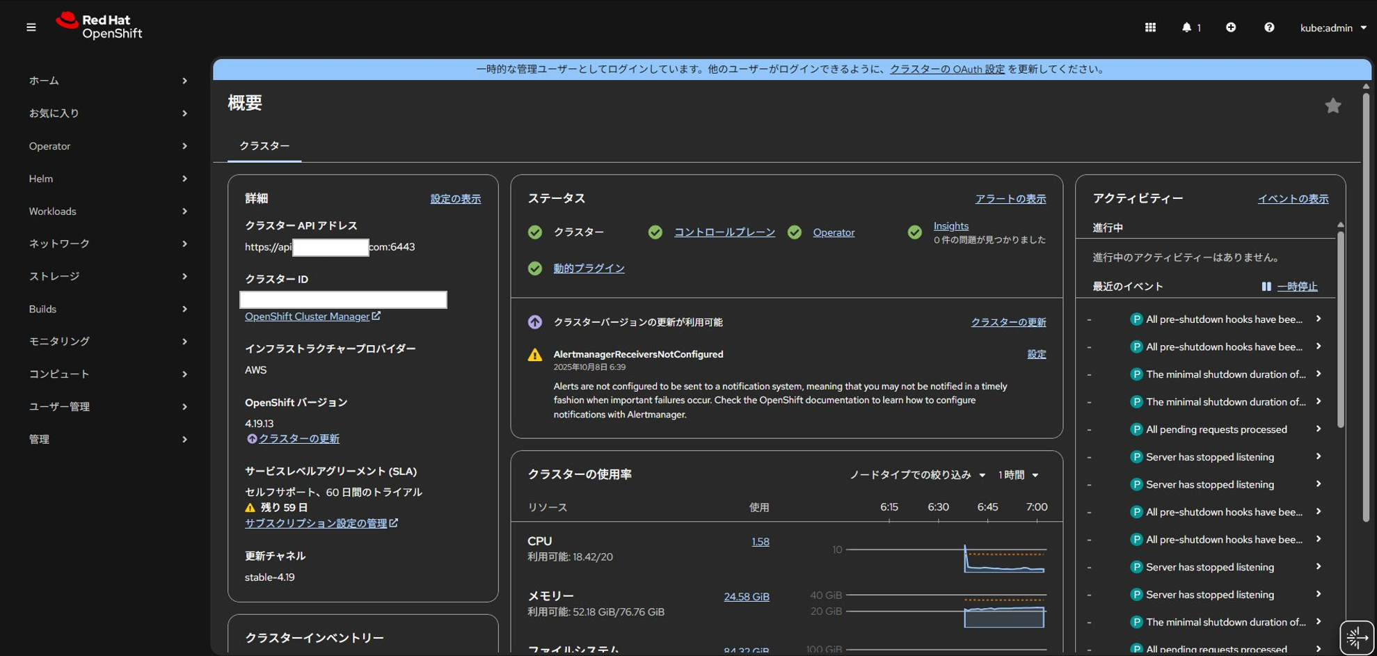The width and height of the screenshot is (1377, 656).
Task: Open the help question mark icon
Action: [x=1269, y=27]
